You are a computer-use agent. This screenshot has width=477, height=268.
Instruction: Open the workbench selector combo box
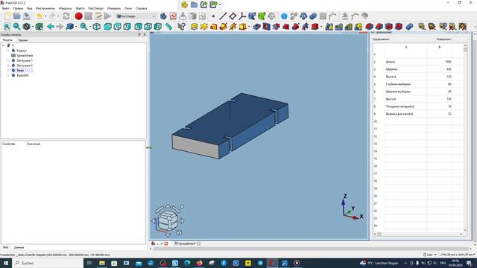click(x=136, y=16)
